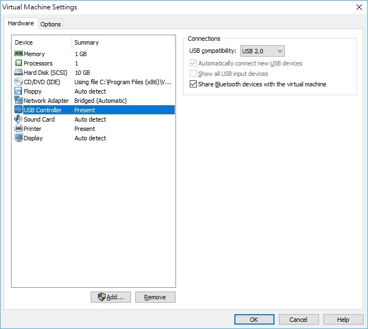Click the Network Adapter icon
Viewport: 368px width, 329px height.
19,100
